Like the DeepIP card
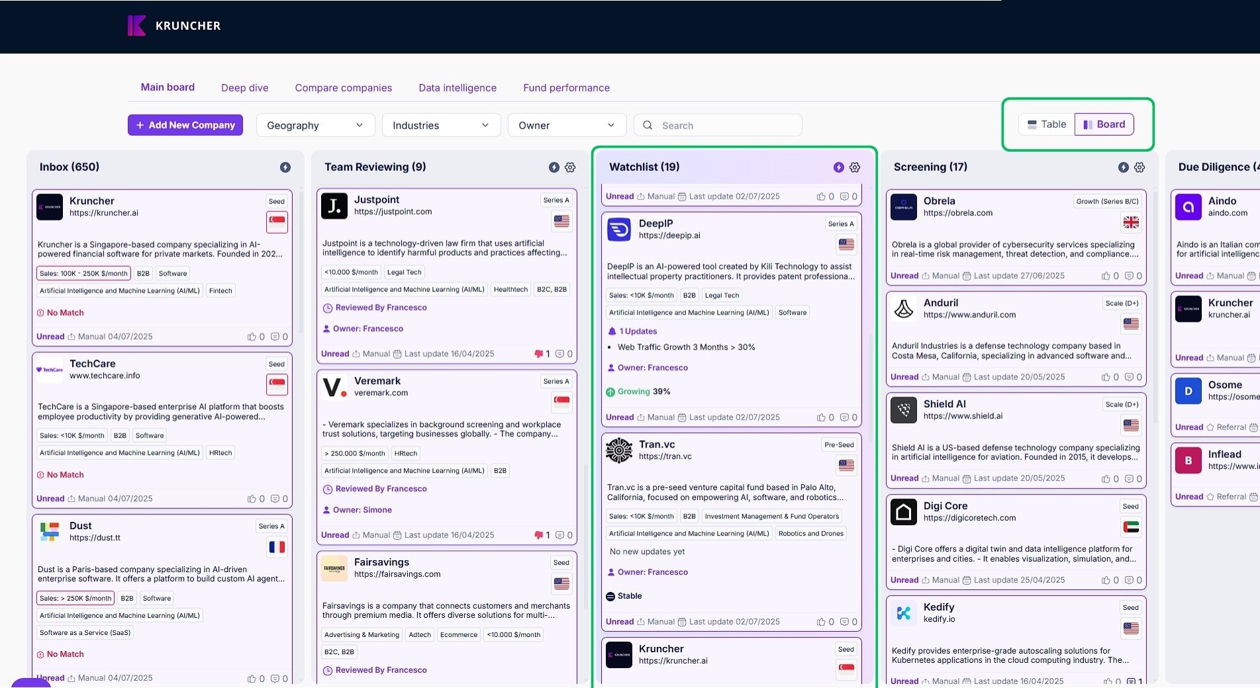The image size is (1260, 688). click(821, 418)
